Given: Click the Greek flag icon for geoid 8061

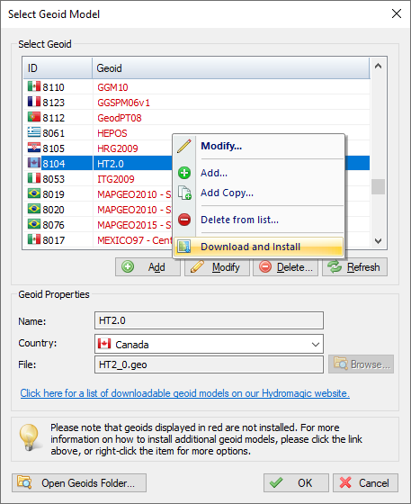Looking at the screenshot, I should click(x=34, y=132).
